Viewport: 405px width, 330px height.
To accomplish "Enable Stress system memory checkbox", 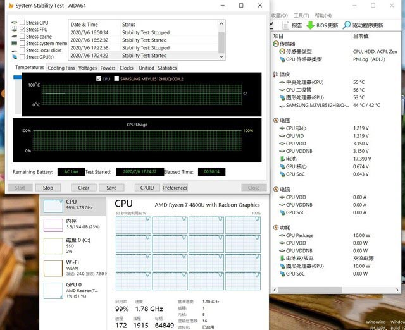I will click(23, 44).
